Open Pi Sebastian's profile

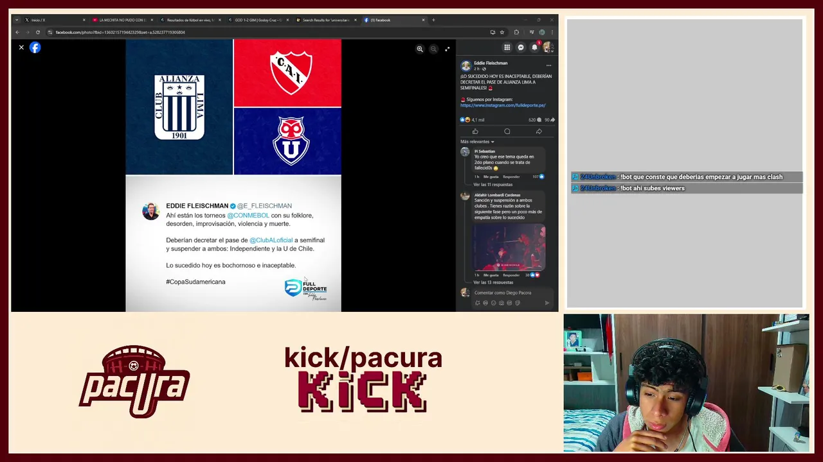(485, 151)
